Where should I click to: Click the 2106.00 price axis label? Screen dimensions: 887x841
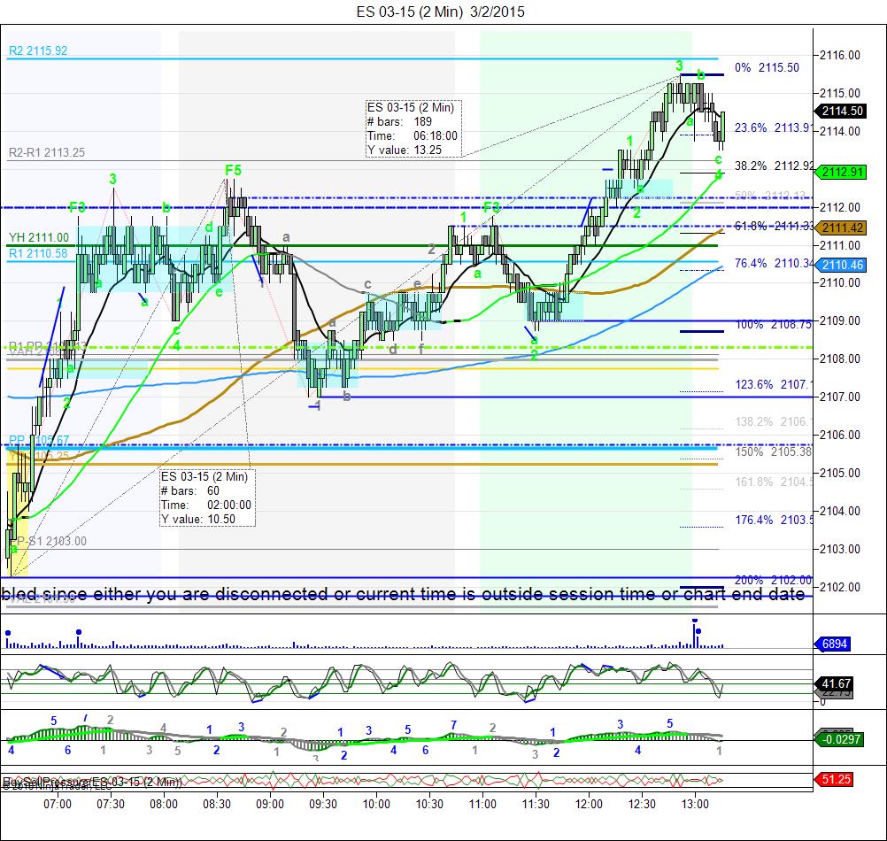tap(840, 435)
